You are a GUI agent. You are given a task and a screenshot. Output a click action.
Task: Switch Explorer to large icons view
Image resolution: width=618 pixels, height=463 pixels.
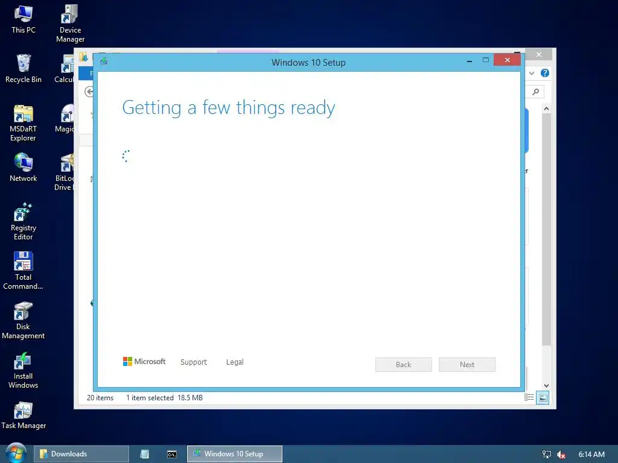(x=543, y=398)
